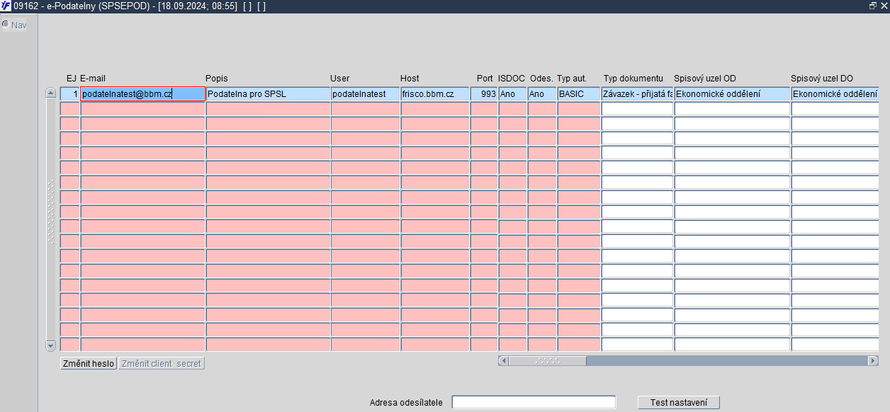Open the Odes. Ano cell

pos(542,93)
